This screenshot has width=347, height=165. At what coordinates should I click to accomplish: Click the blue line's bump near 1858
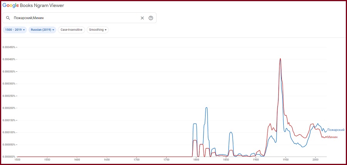click(x=231, y=132)
